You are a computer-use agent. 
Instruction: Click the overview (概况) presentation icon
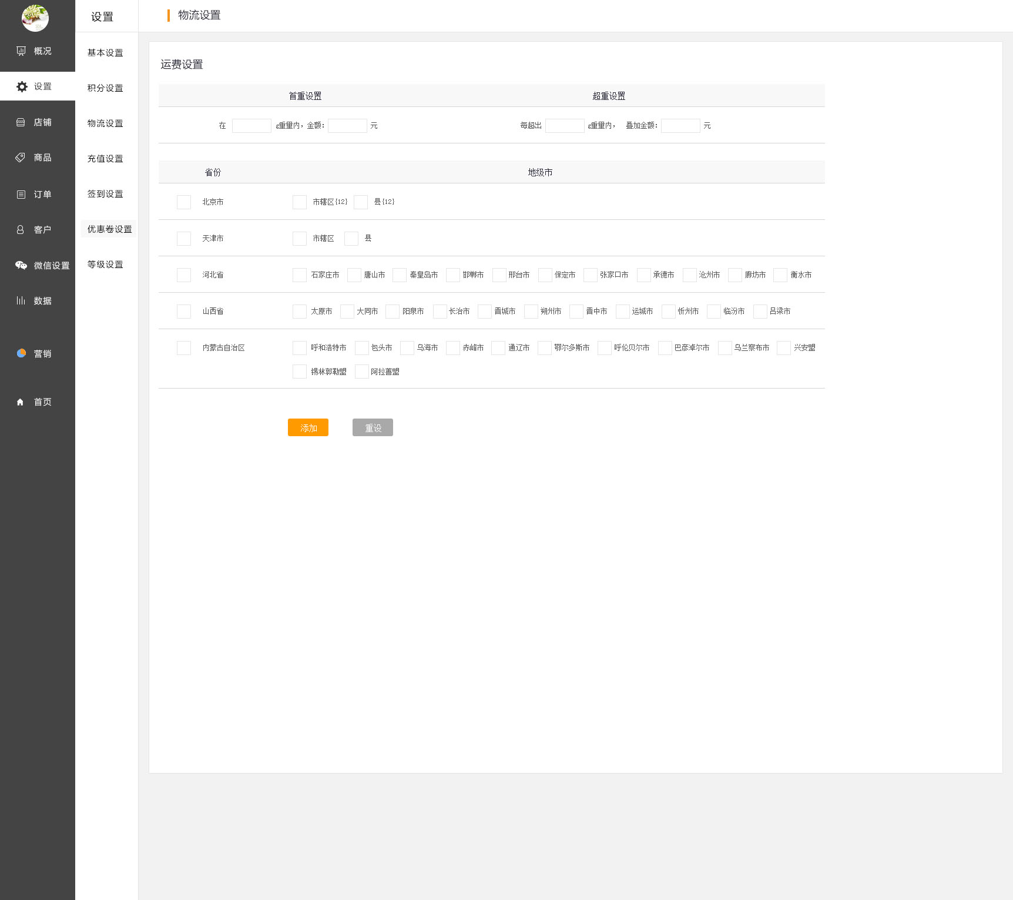pyautogui.click(x=21, y=51)
